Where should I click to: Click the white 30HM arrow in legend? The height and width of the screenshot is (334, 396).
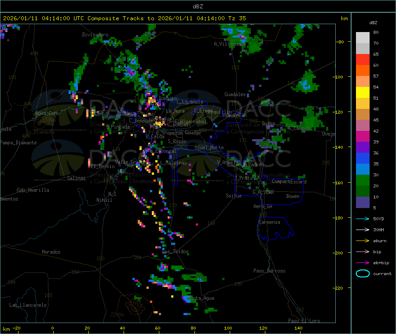click(363, 230)
